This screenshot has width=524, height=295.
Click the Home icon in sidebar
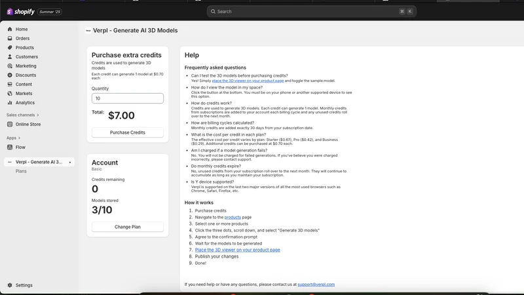point(10,29)
